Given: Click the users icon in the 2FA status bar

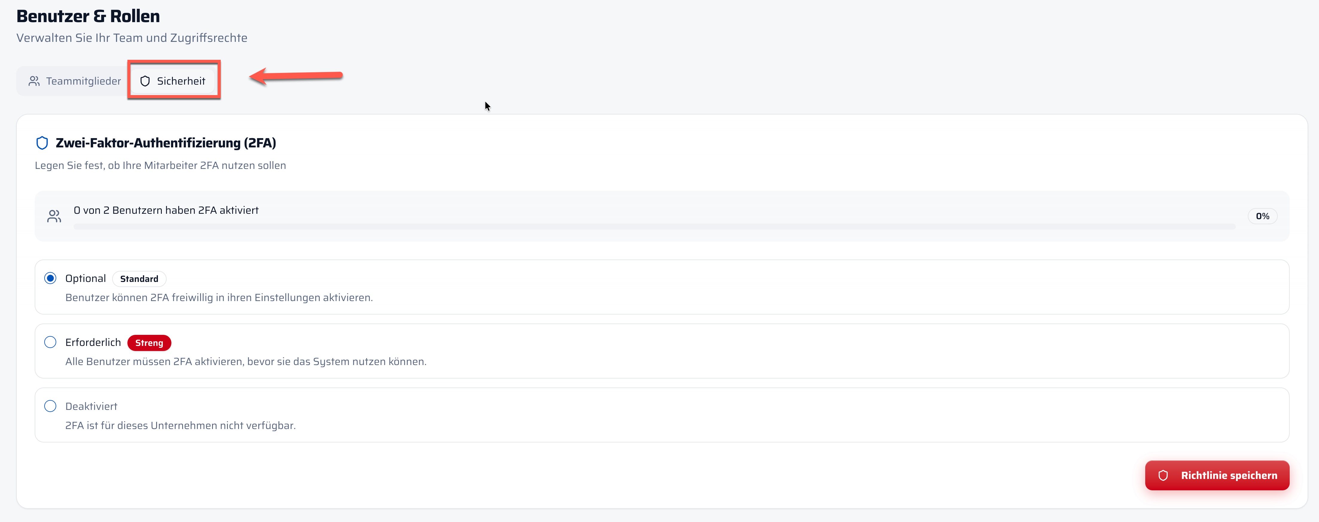Looking at the screenshot, I should [x=54, y=216].
